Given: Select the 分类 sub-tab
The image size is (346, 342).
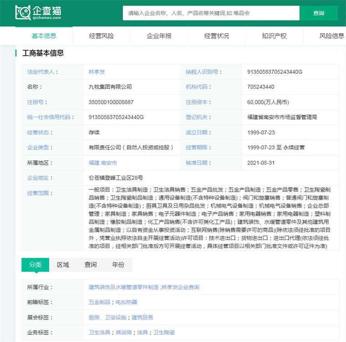Looking at the screenshot, I should (35, 265).
